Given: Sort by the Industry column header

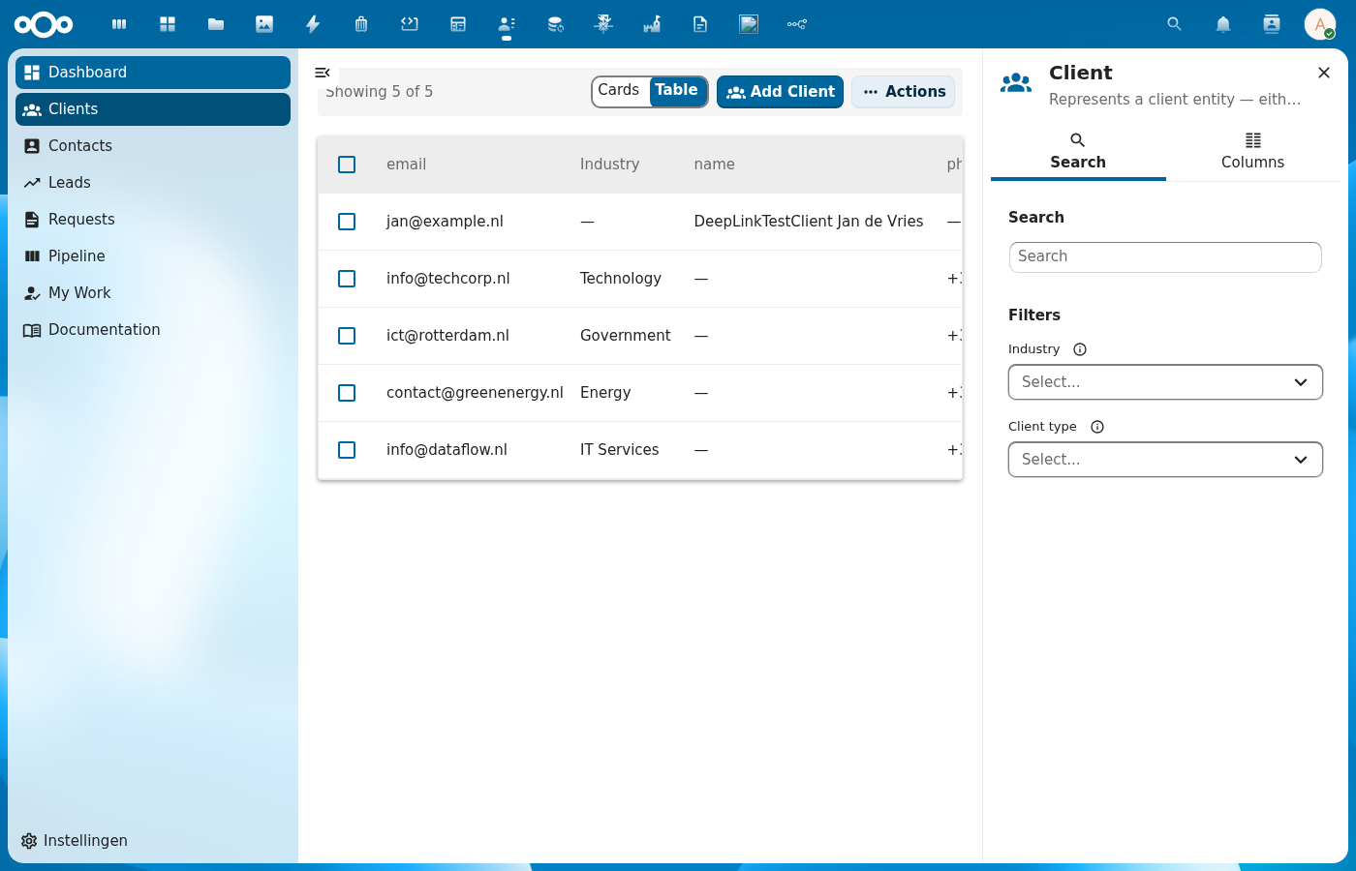Looking at the screenshot, I should 609,165.
